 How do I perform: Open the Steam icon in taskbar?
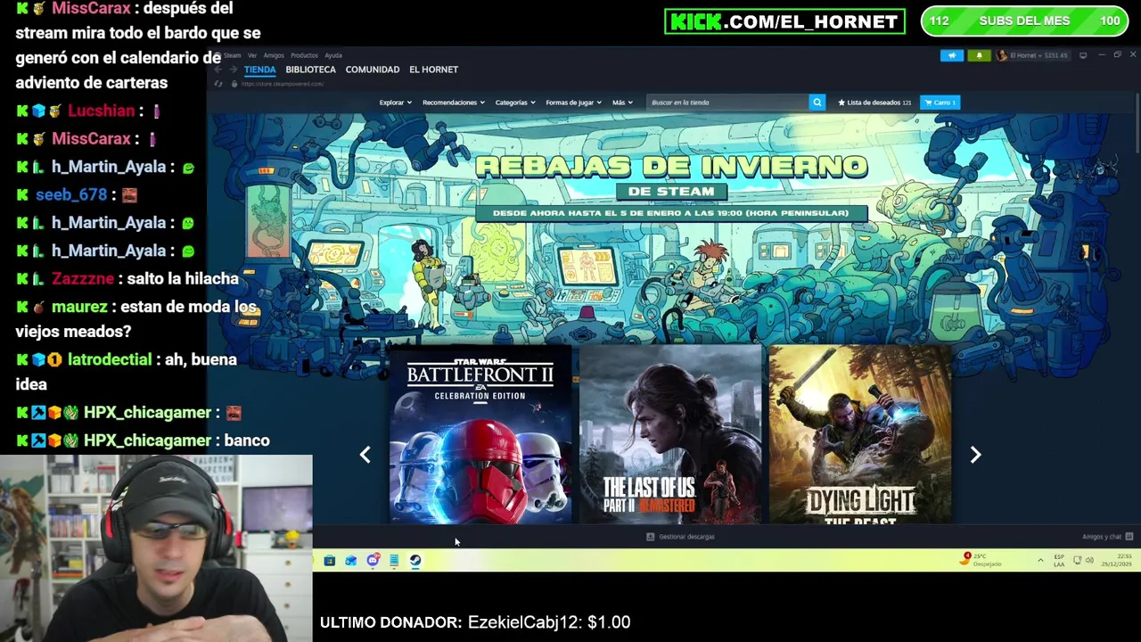pyautogui.click(x=415, y=560)
